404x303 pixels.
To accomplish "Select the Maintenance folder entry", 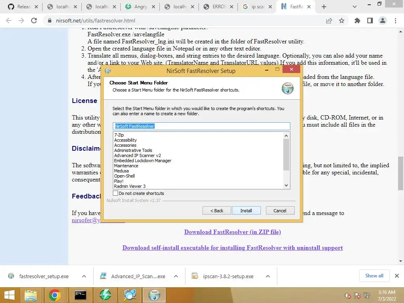I will pos(126,166).
